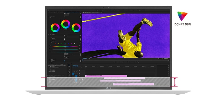Click Go to Out point

pyautogui.click(x=130, y=62)
